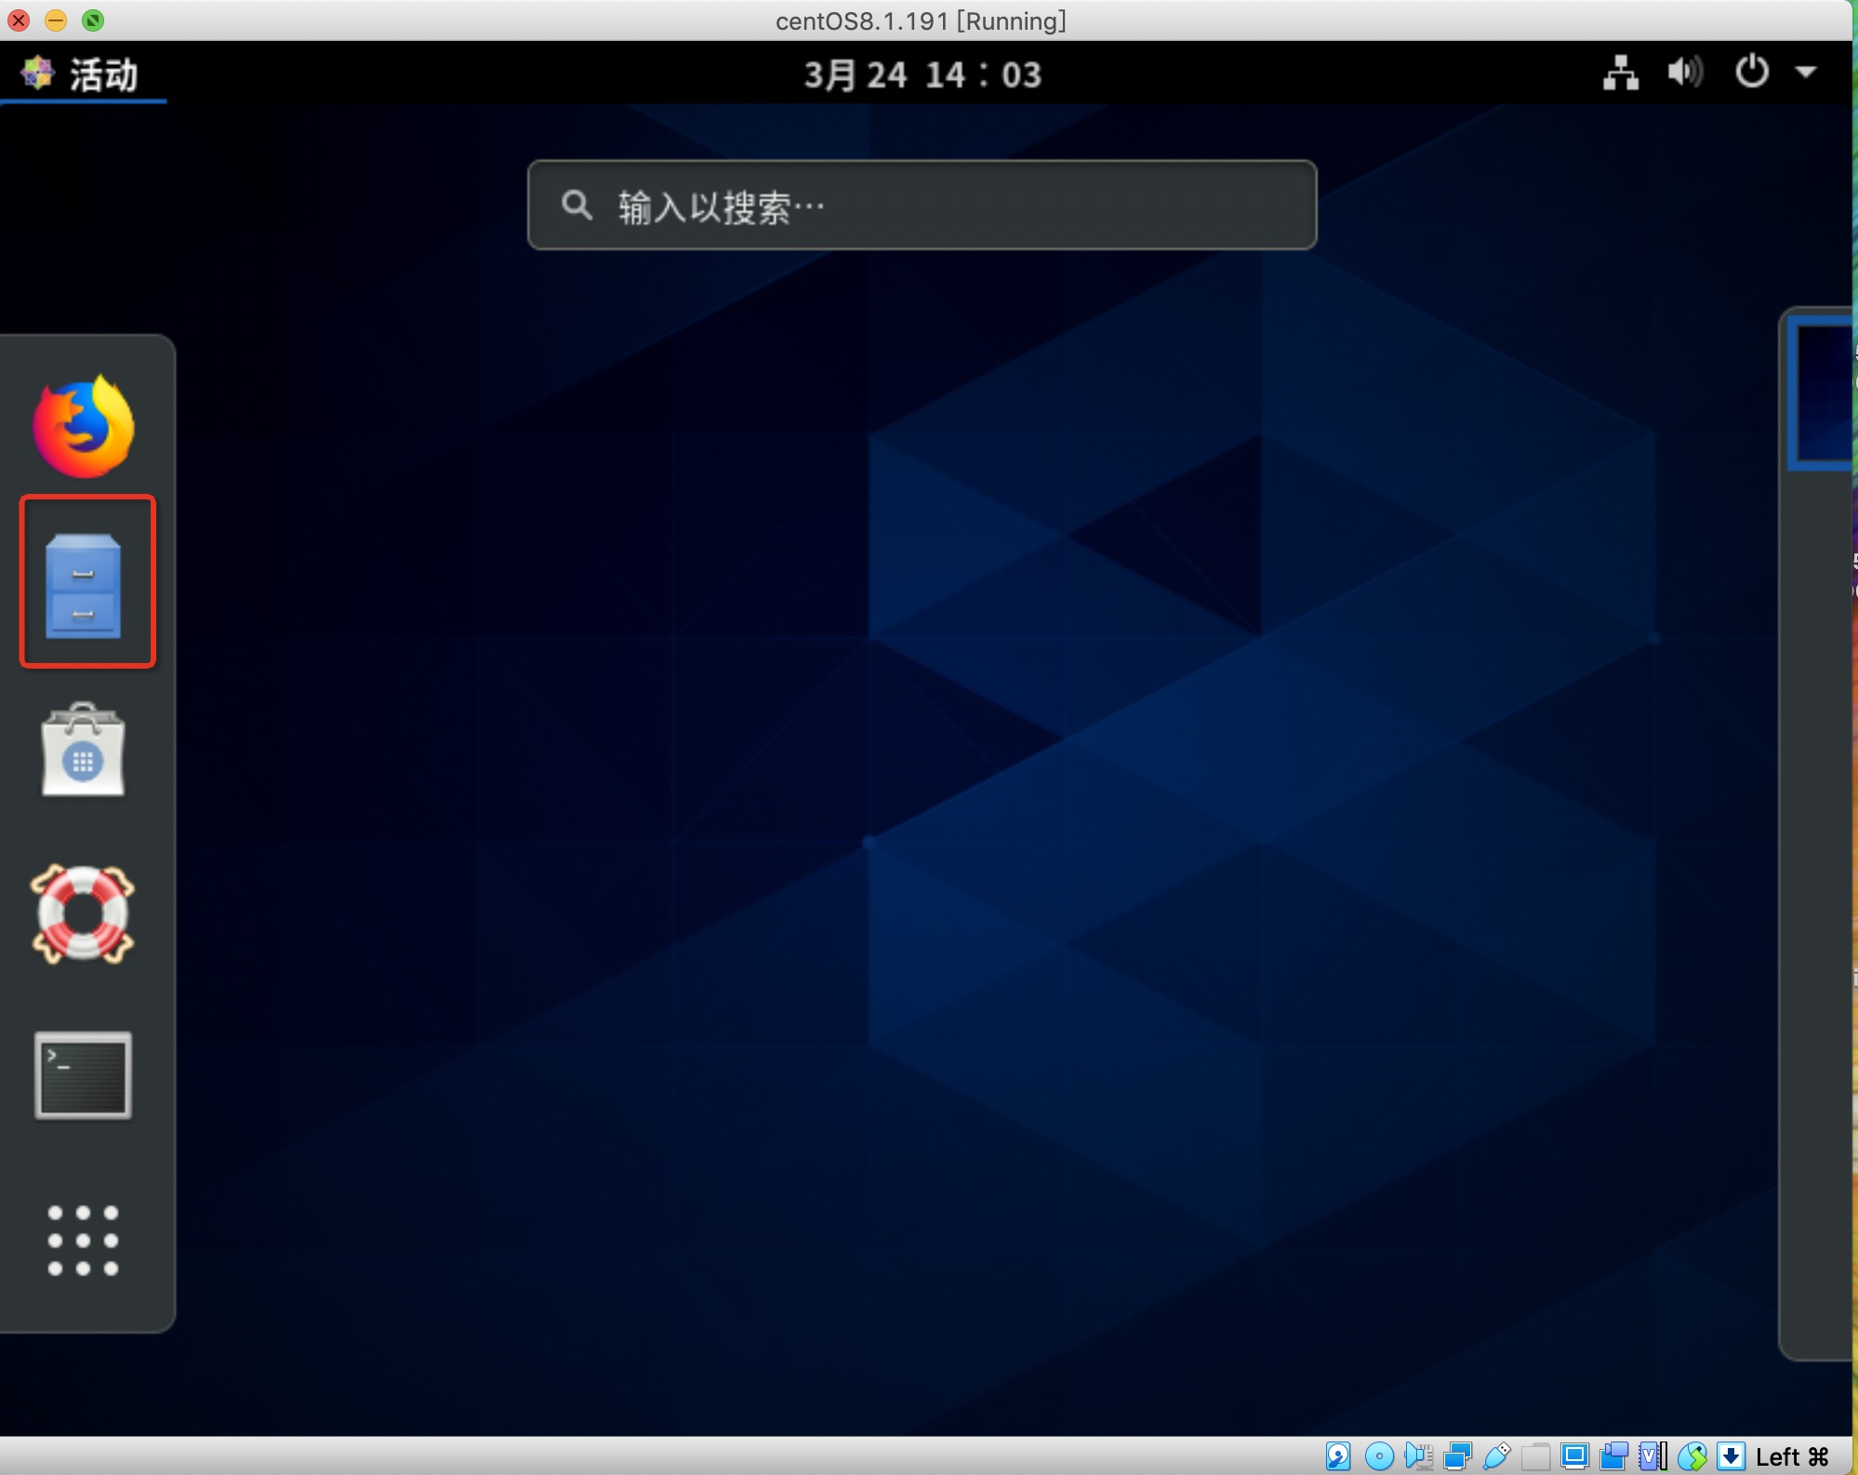This screenshot has height=1475, width=1858.
Task: Show all applications grid
Action: (x=84, y=1240)
